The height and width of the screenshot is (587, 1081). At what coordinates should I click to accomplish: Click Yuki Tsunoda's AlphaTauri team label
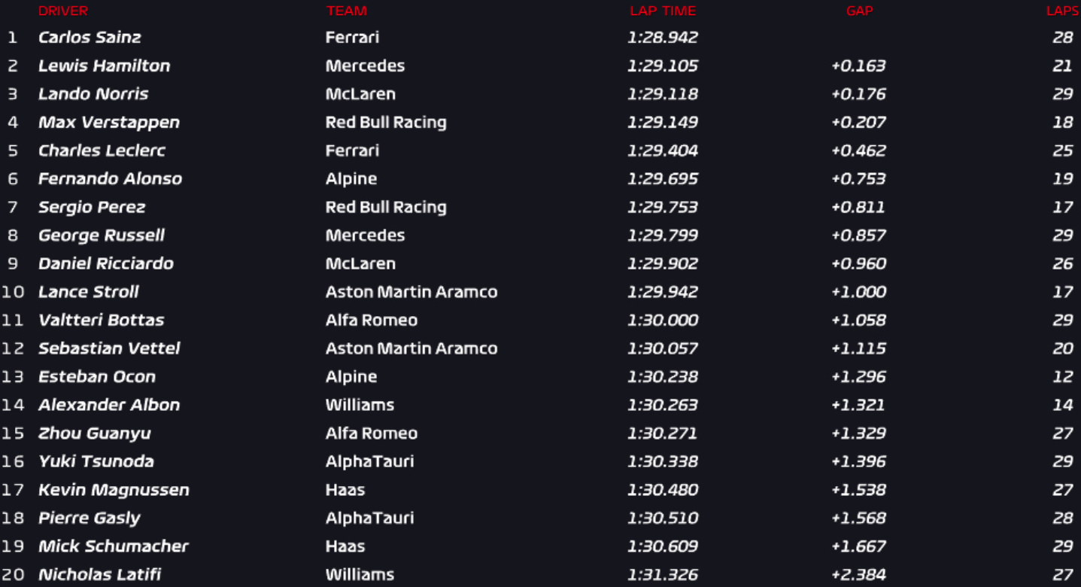tap(369, 461)
